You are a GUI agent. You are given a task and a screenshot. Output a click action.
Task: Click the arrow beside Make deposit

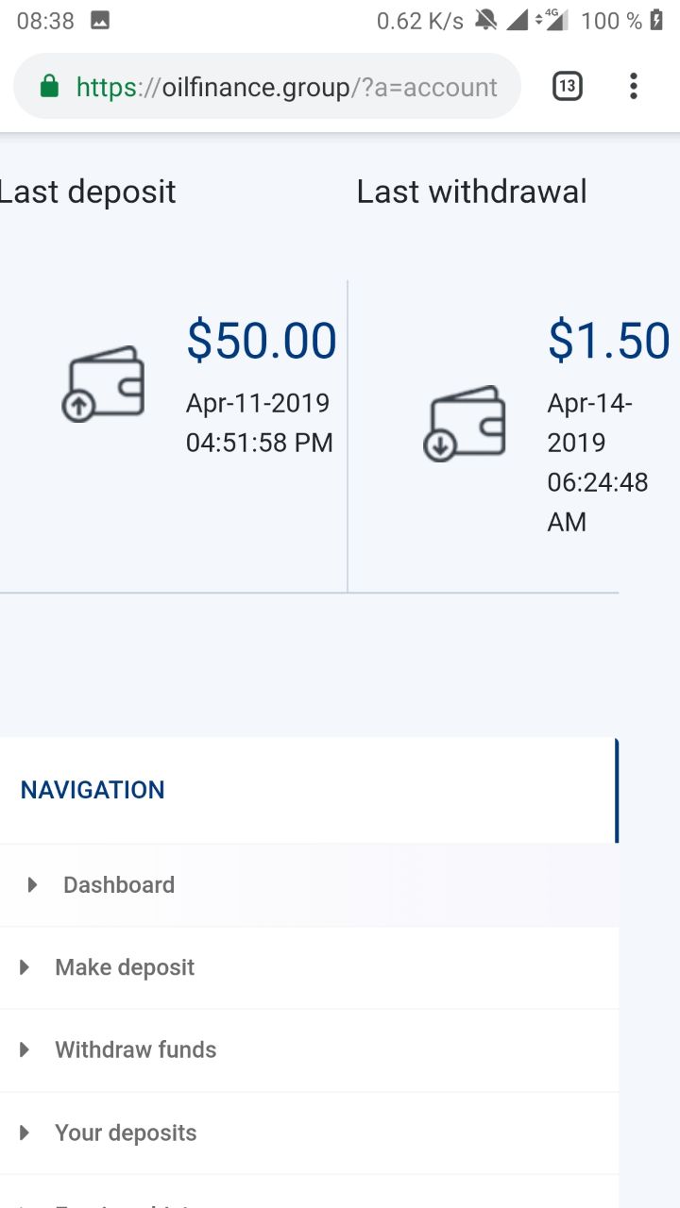25,967
